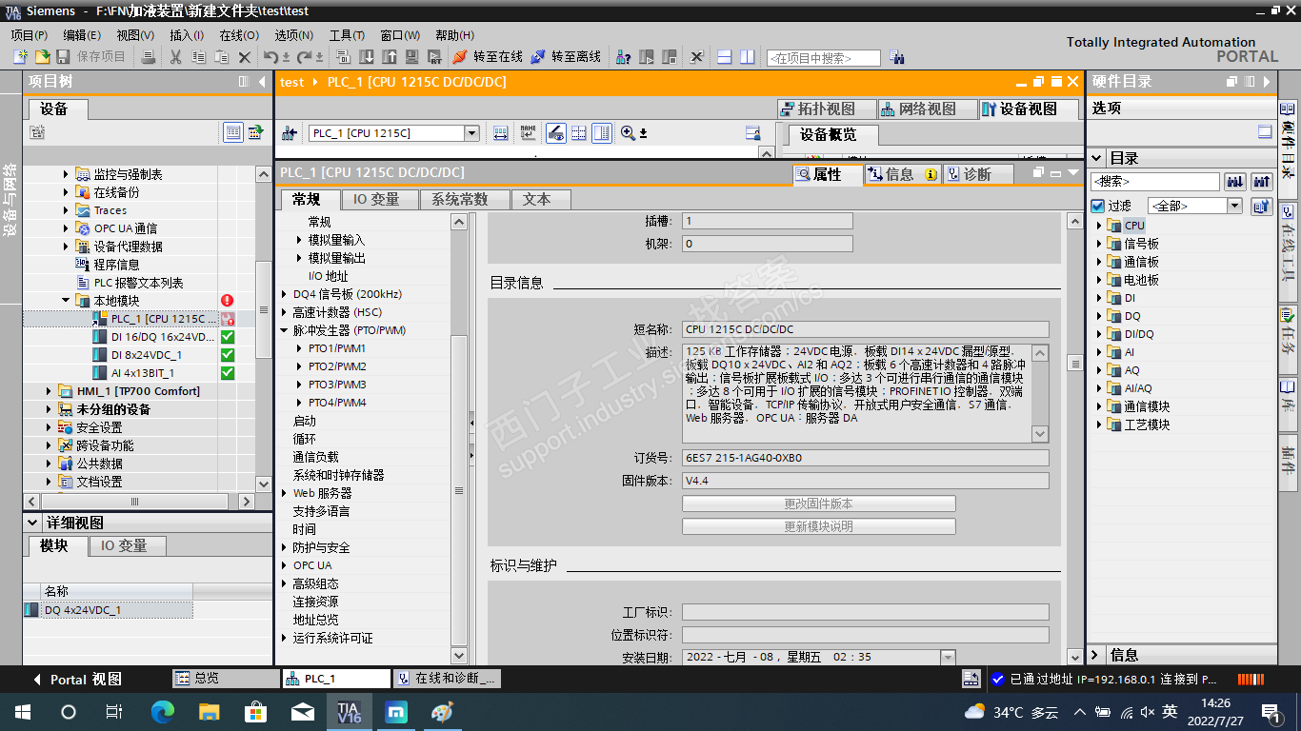The image size is (1301, 731).
Task: Click the search-in-project binoculars icon
Action: point(896,57)
